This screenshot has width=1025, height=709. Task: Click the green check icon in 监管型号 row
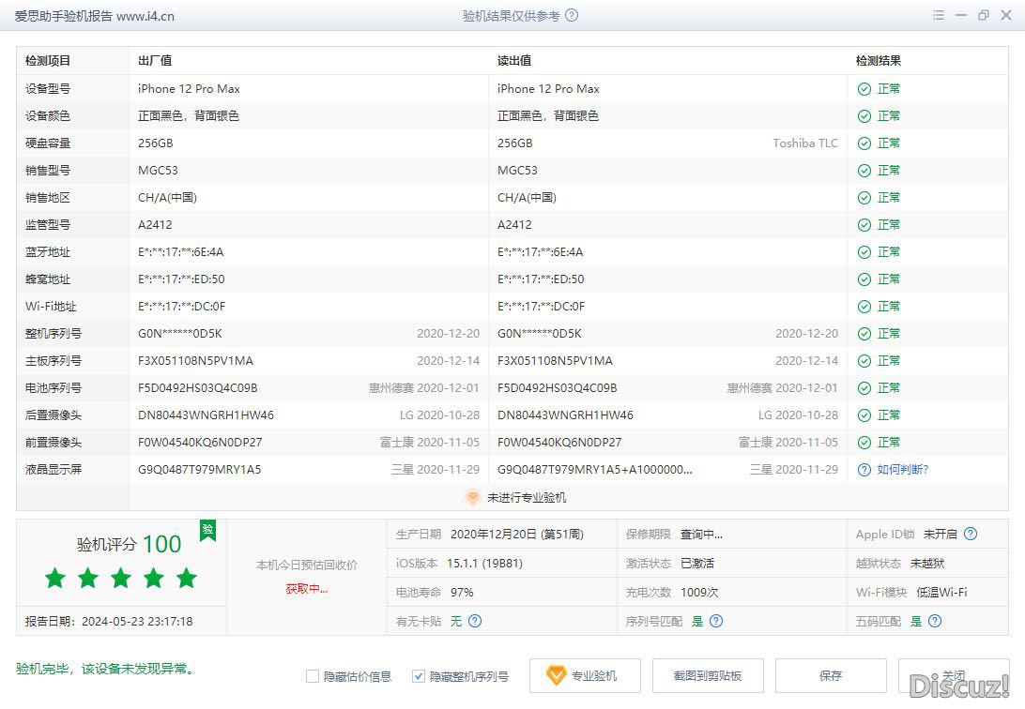pyautogui.click(x=864, y=224)
